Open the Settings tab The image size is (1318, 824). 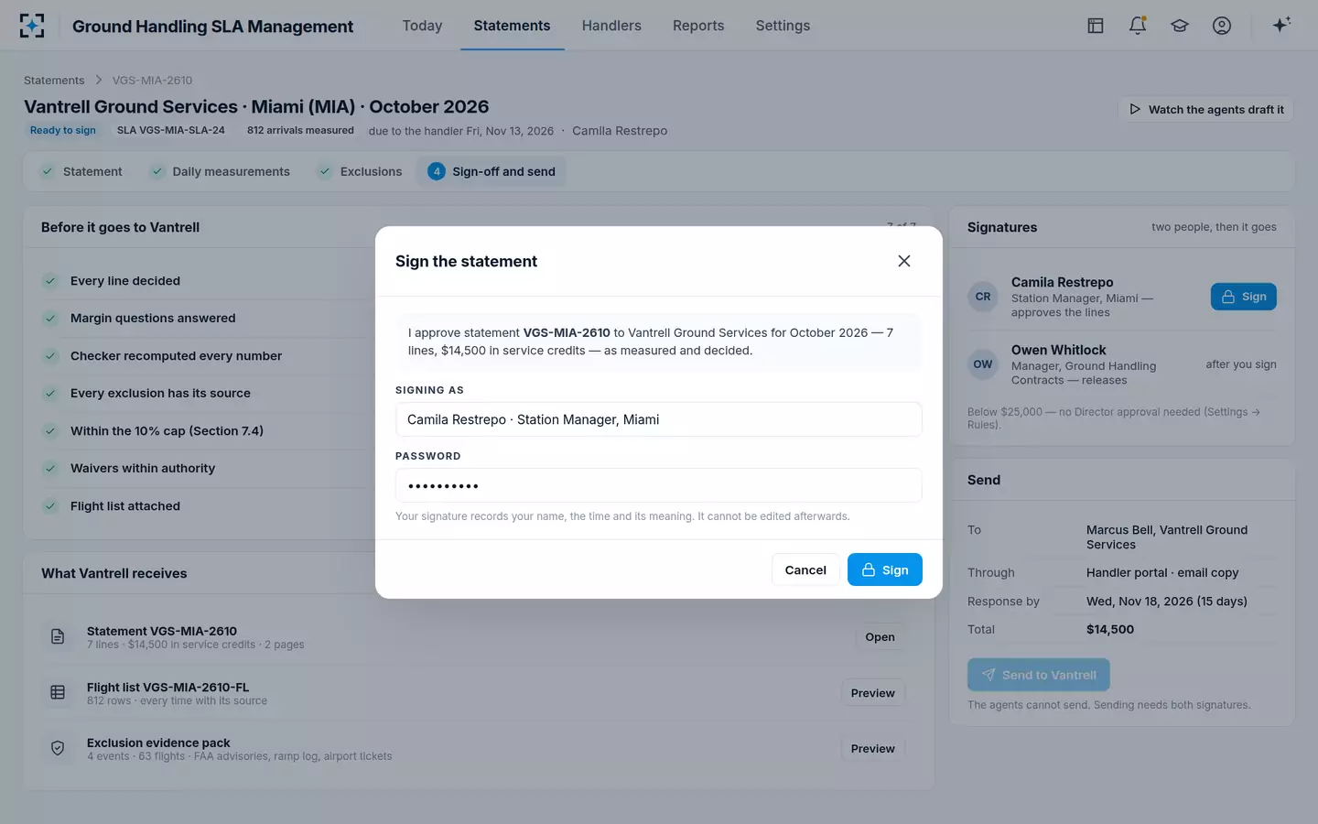(783, 26)
